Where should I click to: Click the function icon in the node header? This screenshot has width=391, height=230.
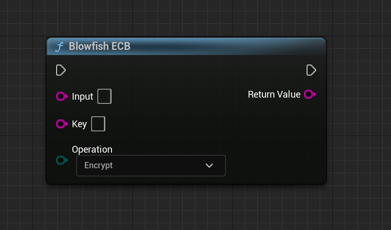pos(59,47)
